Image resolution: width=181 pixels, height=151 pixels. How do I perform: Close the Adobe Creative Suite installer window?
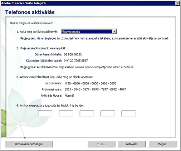(177, 3)
